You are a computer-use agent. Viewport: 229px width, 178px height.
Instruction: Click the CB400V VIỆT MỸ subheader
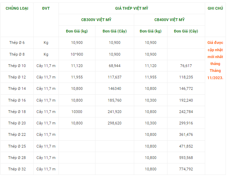170,20
